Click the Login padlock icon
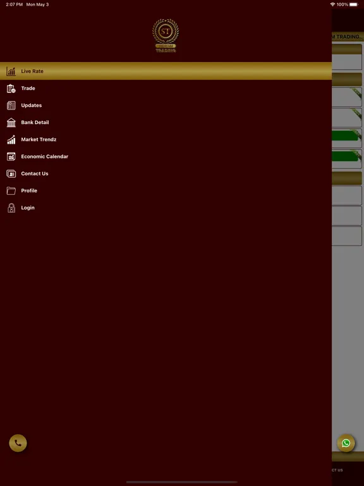The width and height of the screenshot is (364, 486). point(11,208)
